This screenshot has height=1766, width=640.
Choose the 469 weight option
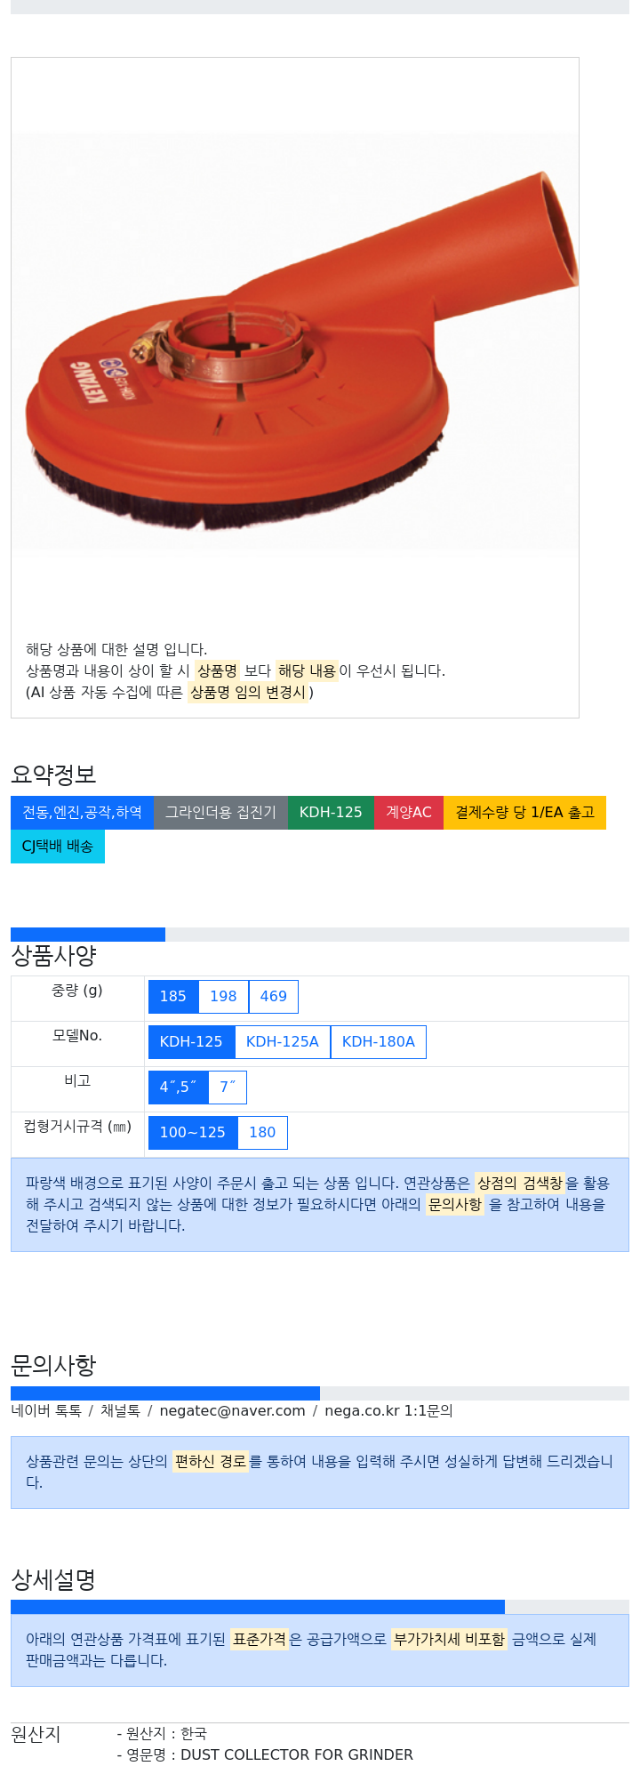pos(274,997)
